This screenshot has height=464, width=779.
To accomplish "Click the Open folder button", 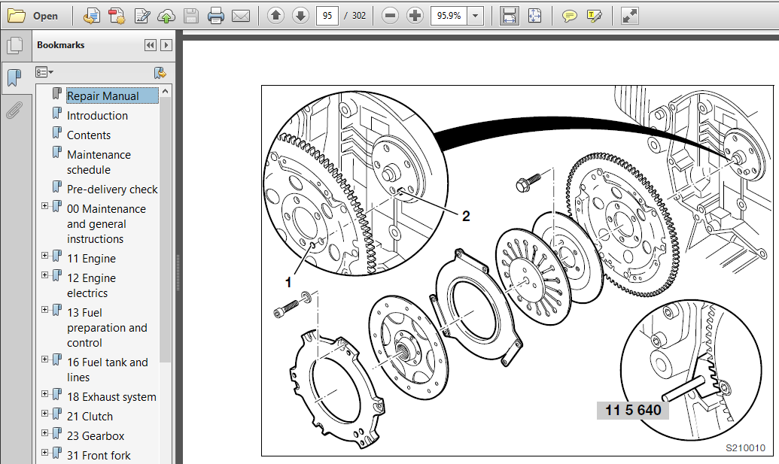I will click(33, 16).
